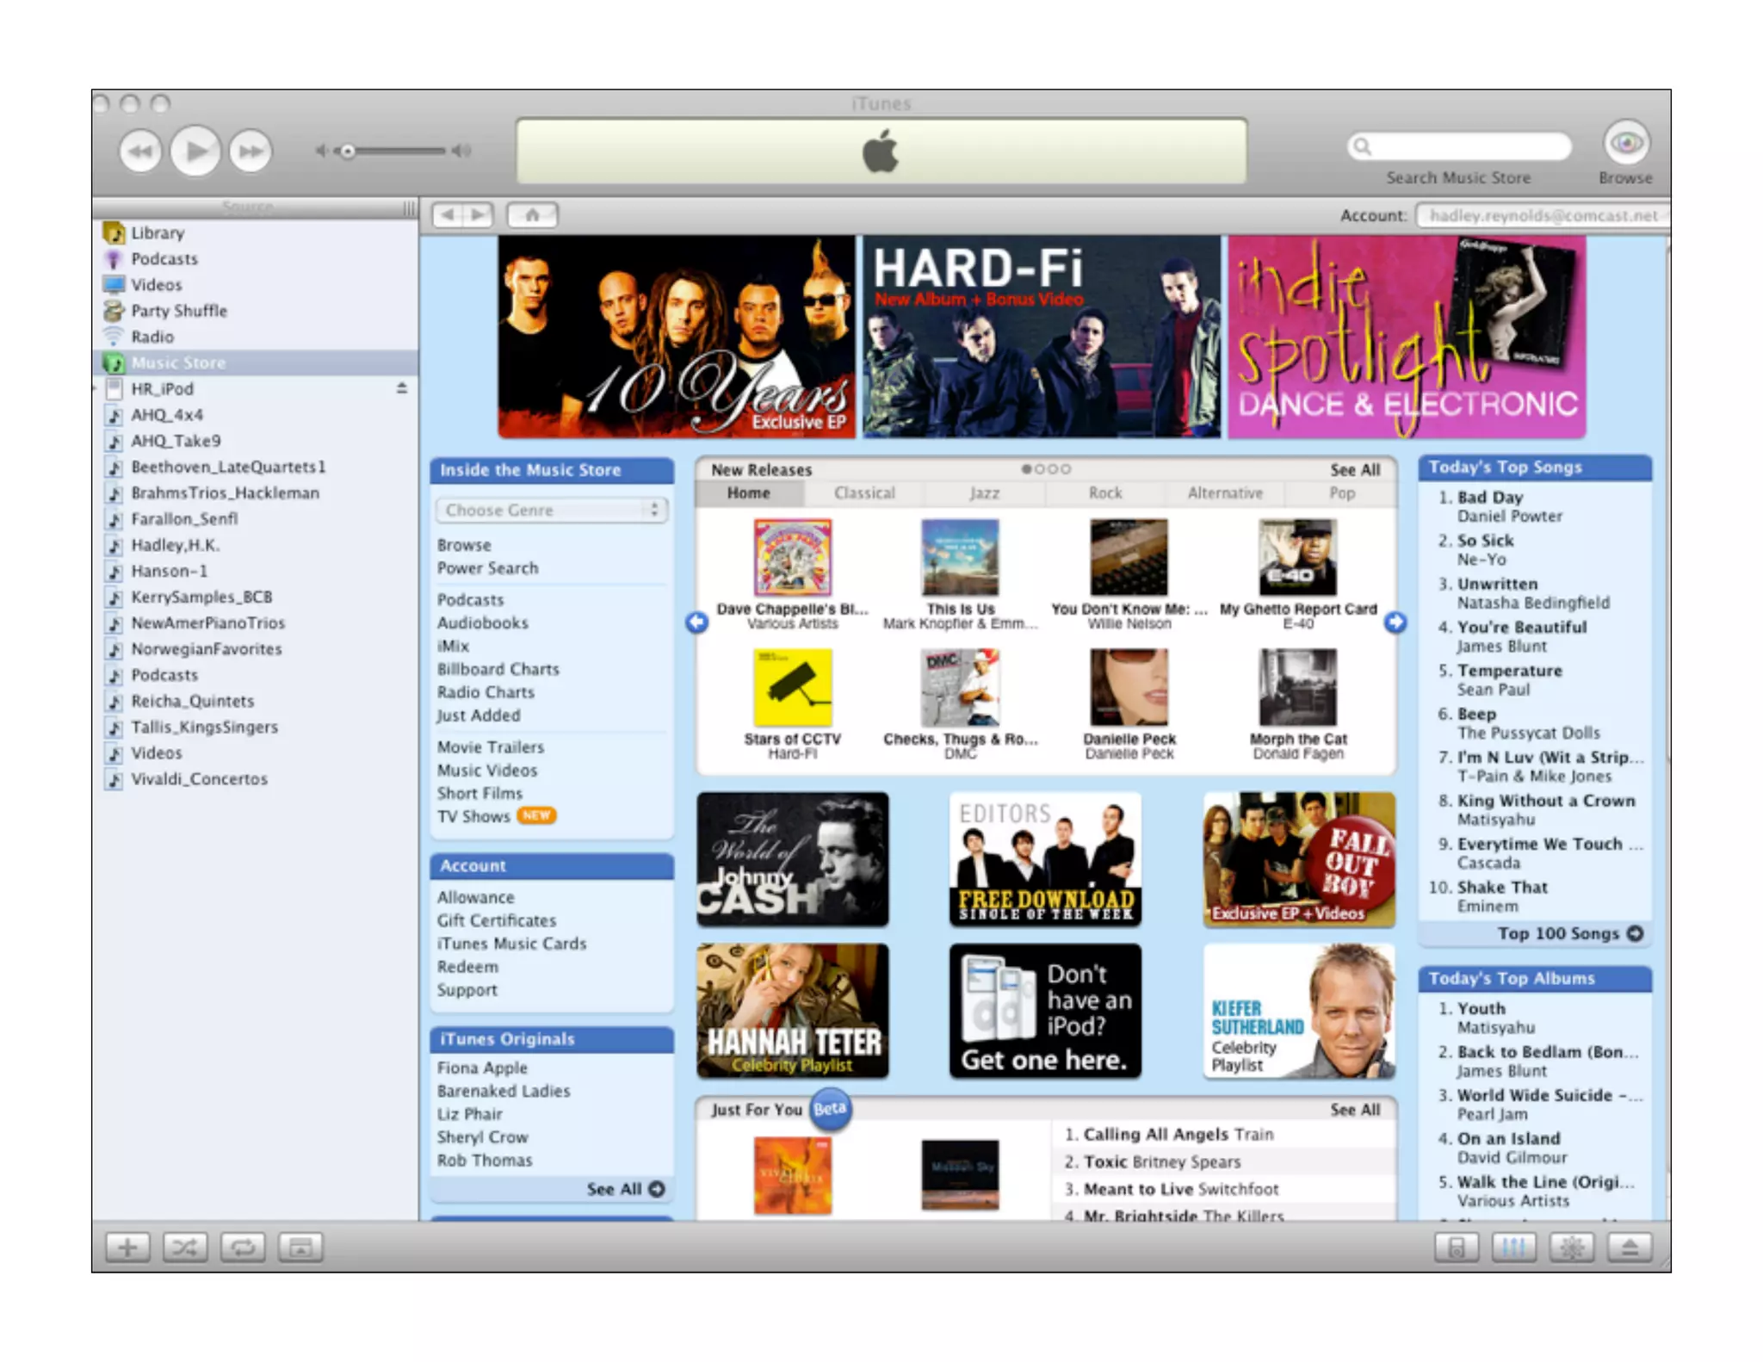Select the Classical tab in New Releases
This screenshot has width=1763, height=1362.
click(x=863, y=493)
